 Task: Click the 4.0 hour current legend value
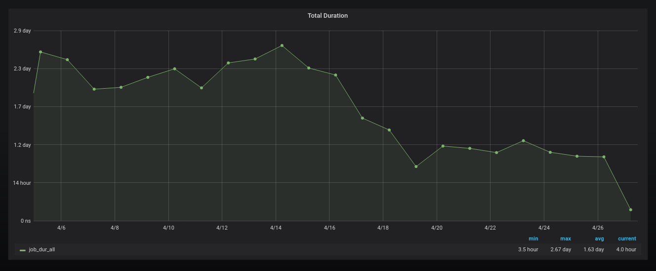tap(626, 250)
